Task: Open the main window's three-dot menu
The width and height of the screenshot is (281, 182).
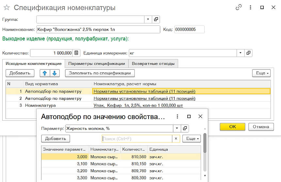Action: tap(250, 8)
